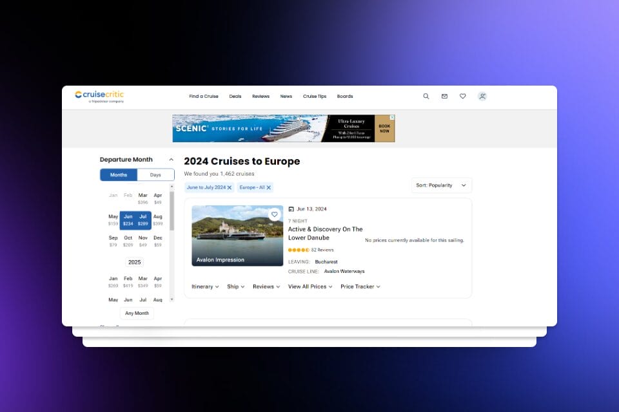Select Dec 2024 departure month

coord(158,241)
